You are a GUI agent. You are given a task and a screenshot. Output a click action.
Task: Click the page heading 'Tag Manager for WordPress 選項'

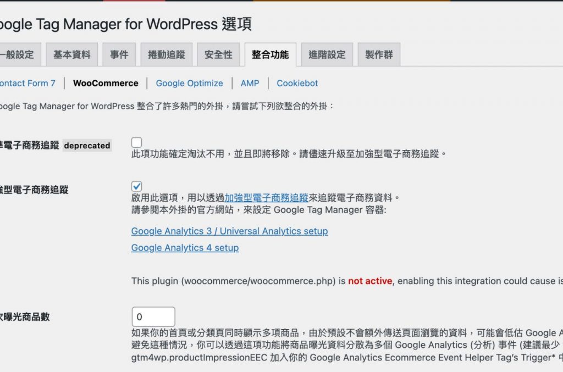pos(144,24)
